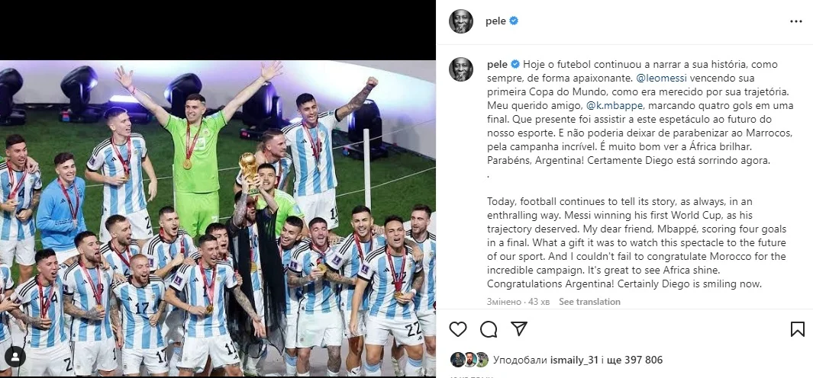
Task: Open comments with the speech bubble icon
Action: click(489, 328)
